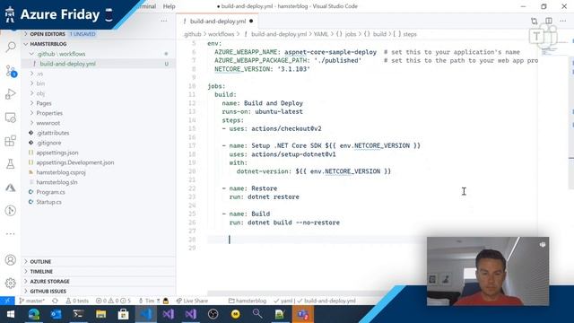This screenshot has height=323, width=574.
Task: Click the compare changes editor icon
Action: (535, 21)
